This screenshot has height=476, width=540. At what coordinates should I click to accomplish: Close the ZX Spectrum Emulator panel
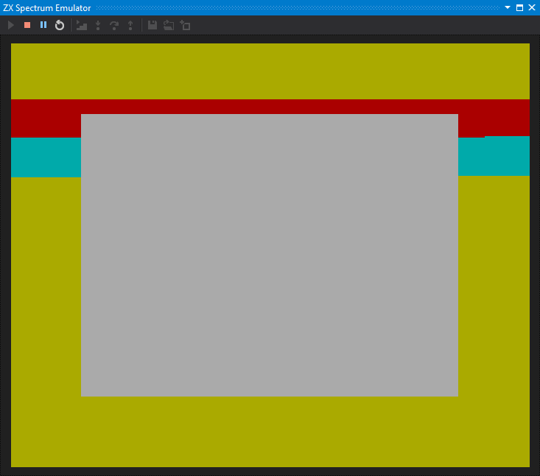tap(532, 7)
